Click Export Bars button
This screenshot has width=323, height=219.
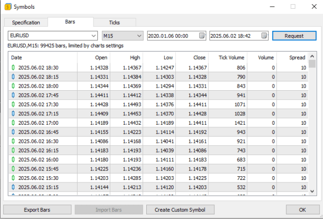pyautogui.click(x=37, y=210)
